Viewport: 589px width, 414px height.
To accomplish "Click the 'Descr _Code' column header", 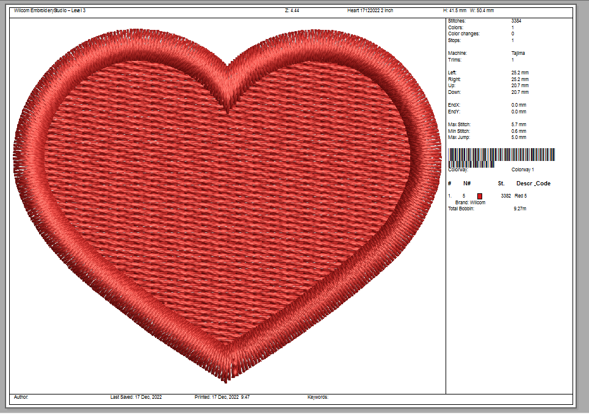I will click(533, 184).
